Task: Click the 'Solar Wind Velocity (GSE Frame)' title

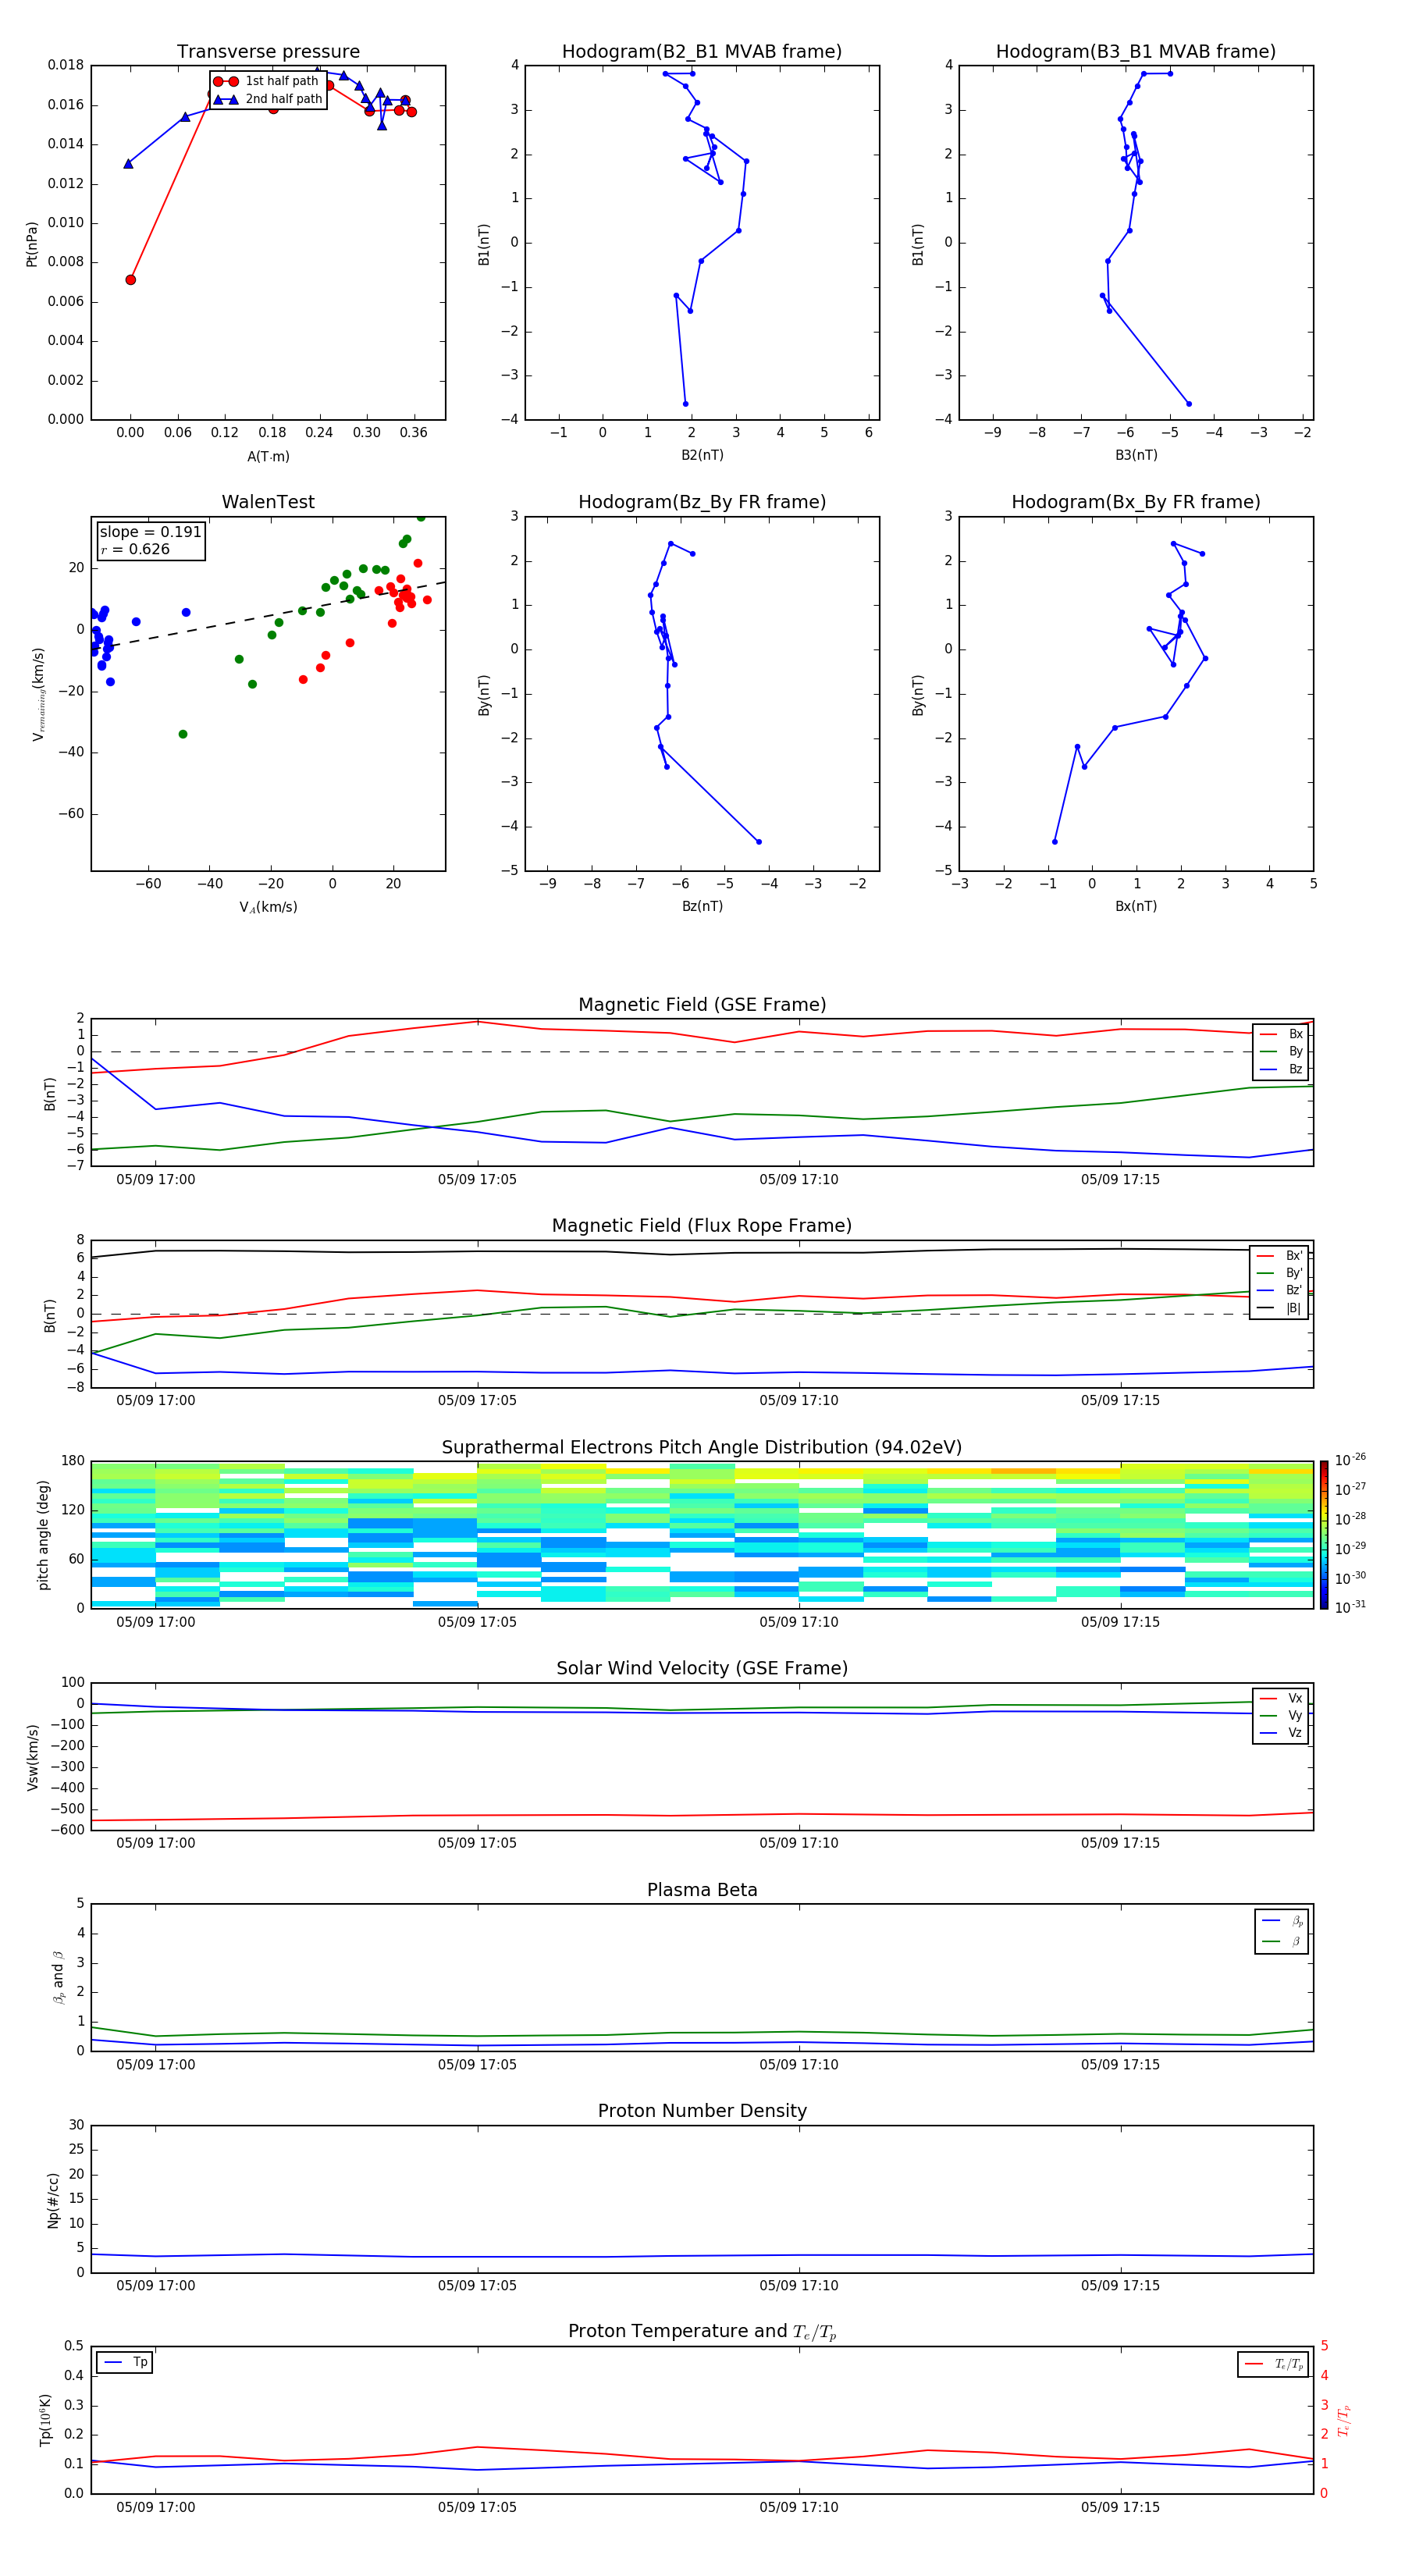Action: coord(702,1669)
